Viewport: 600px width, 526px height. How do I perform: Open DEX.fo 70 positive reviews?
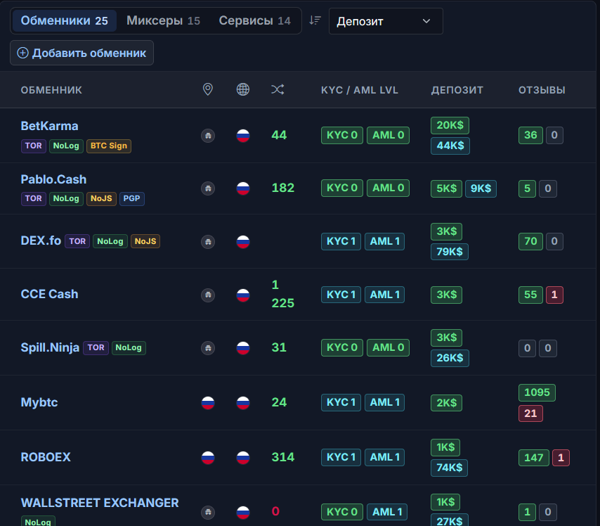530,241
